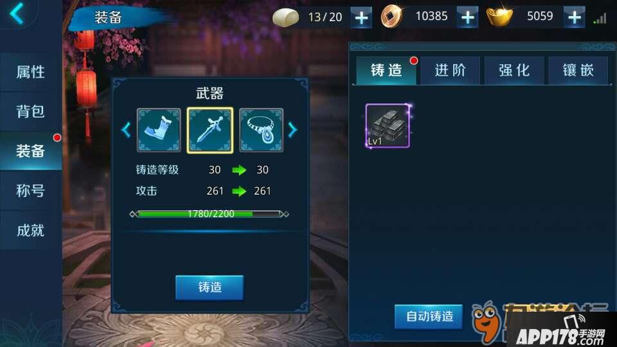
Task: Switch to the 进阶 tab
Action: tap(450, 71)
